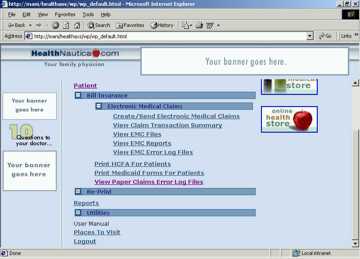Open the Patient link
The height and width of the screenshot is (259, 360).
click(85, 85)
